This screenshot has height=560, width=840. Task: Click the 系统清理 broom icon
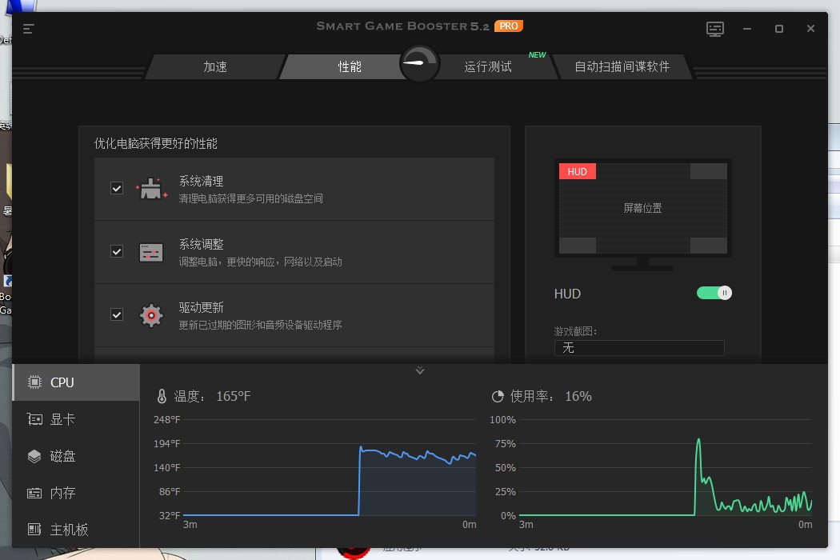point(151,189)
